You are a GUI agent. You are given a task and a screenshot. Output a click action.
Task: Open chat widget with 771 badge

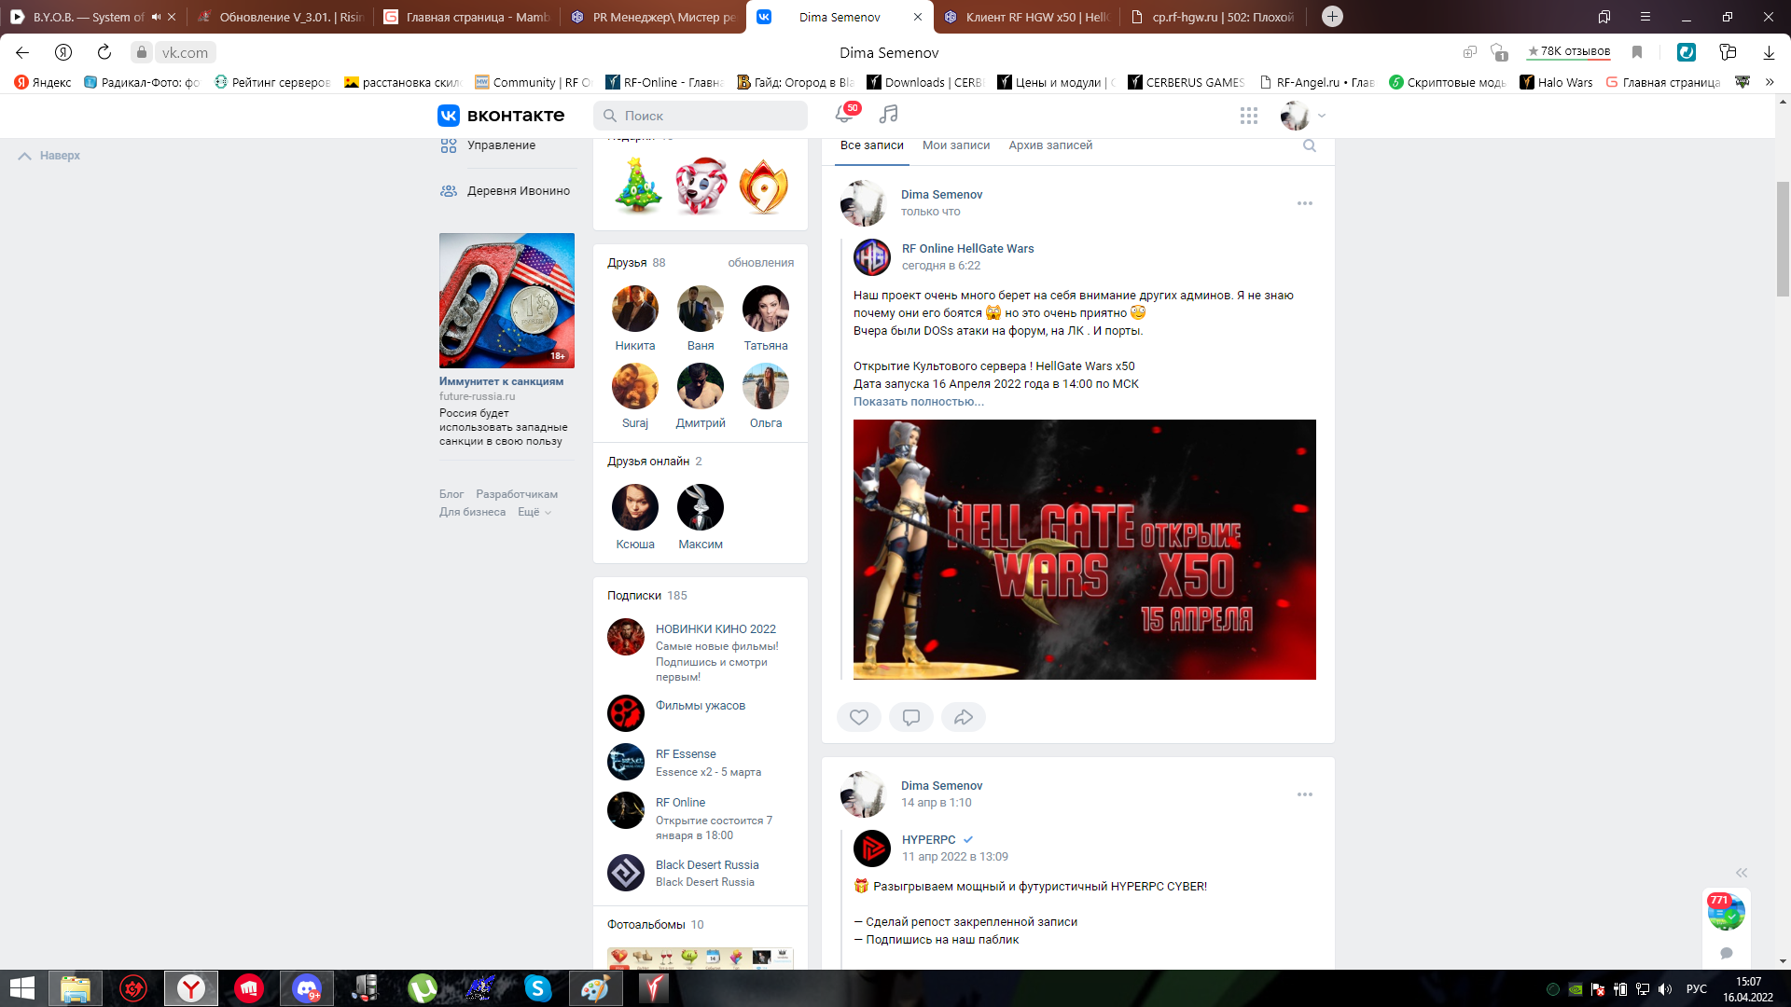click(1726, 912)
